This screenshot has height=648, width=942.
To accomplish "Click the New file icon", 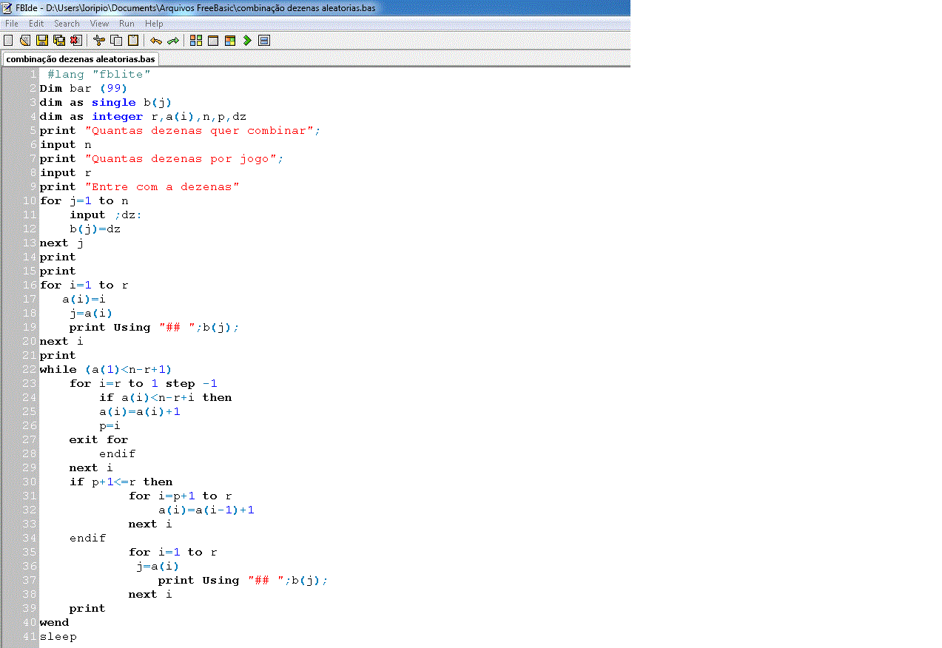I will click(9, 41).
